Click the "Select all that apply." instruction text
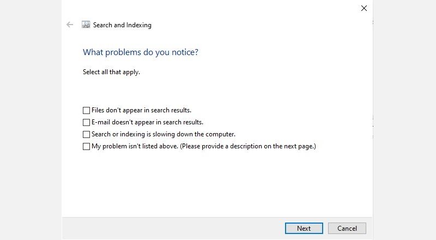The width and height of the screenshot is (436, 240). 111,72
